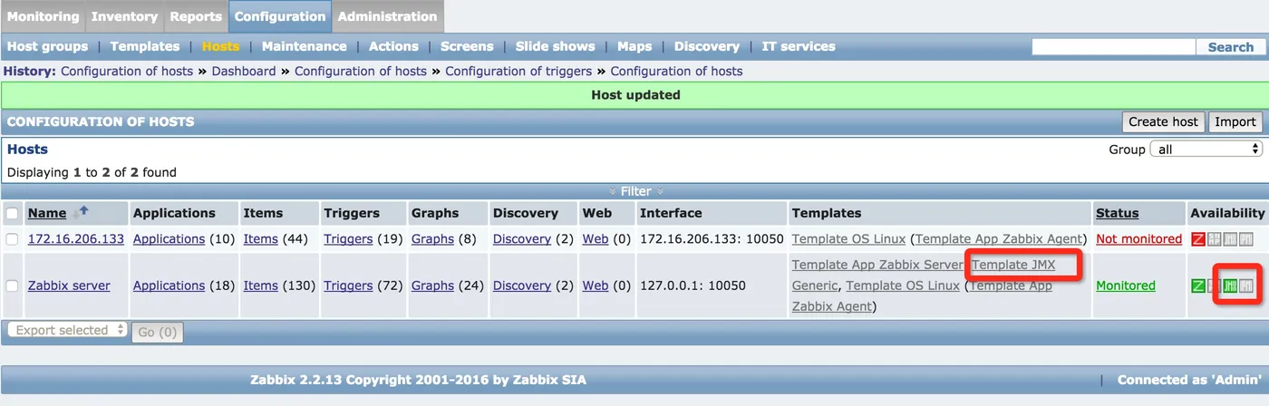Click green JMX availability icon for Zabbix server
This screenshot has height=406, width=1269.
1230,285
